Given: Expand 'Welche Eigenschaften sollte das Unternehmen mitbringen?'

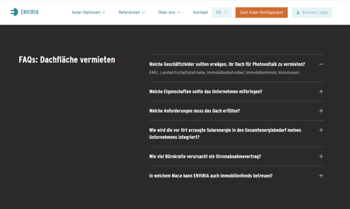Looking at the screenshot, I should (206, 91).
